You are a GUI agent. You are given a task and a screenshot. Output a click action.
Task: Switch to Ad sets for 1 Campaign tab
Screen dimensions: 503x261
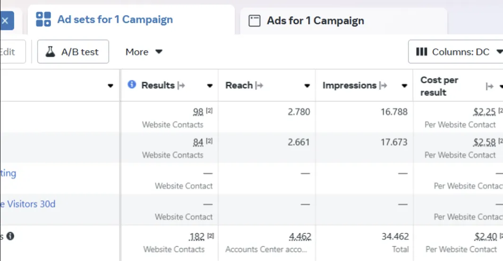pos(115,20)
